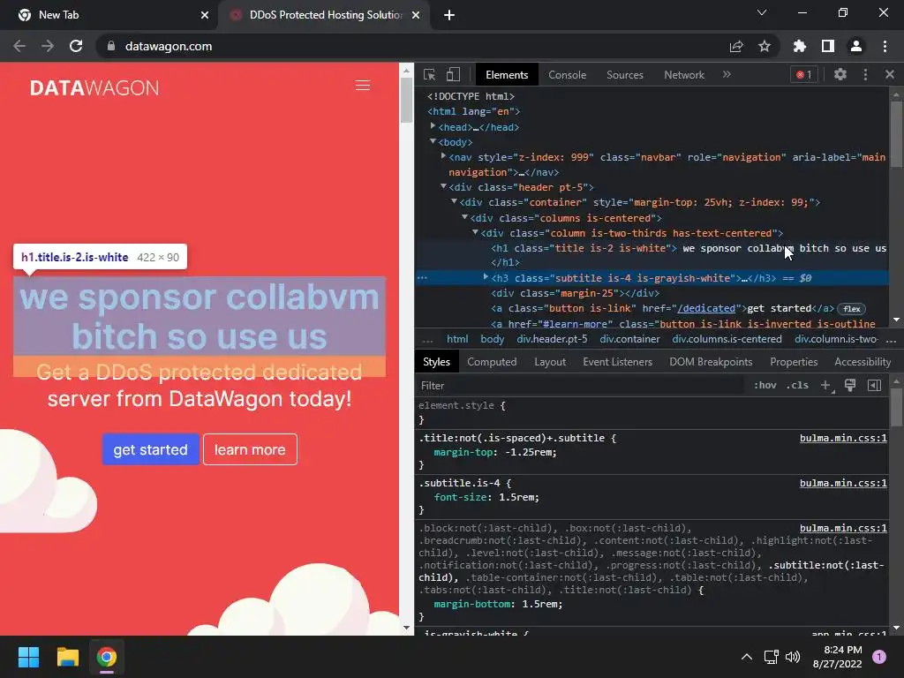
Task: Open the Computed styles tab
Action: [492, 362]
